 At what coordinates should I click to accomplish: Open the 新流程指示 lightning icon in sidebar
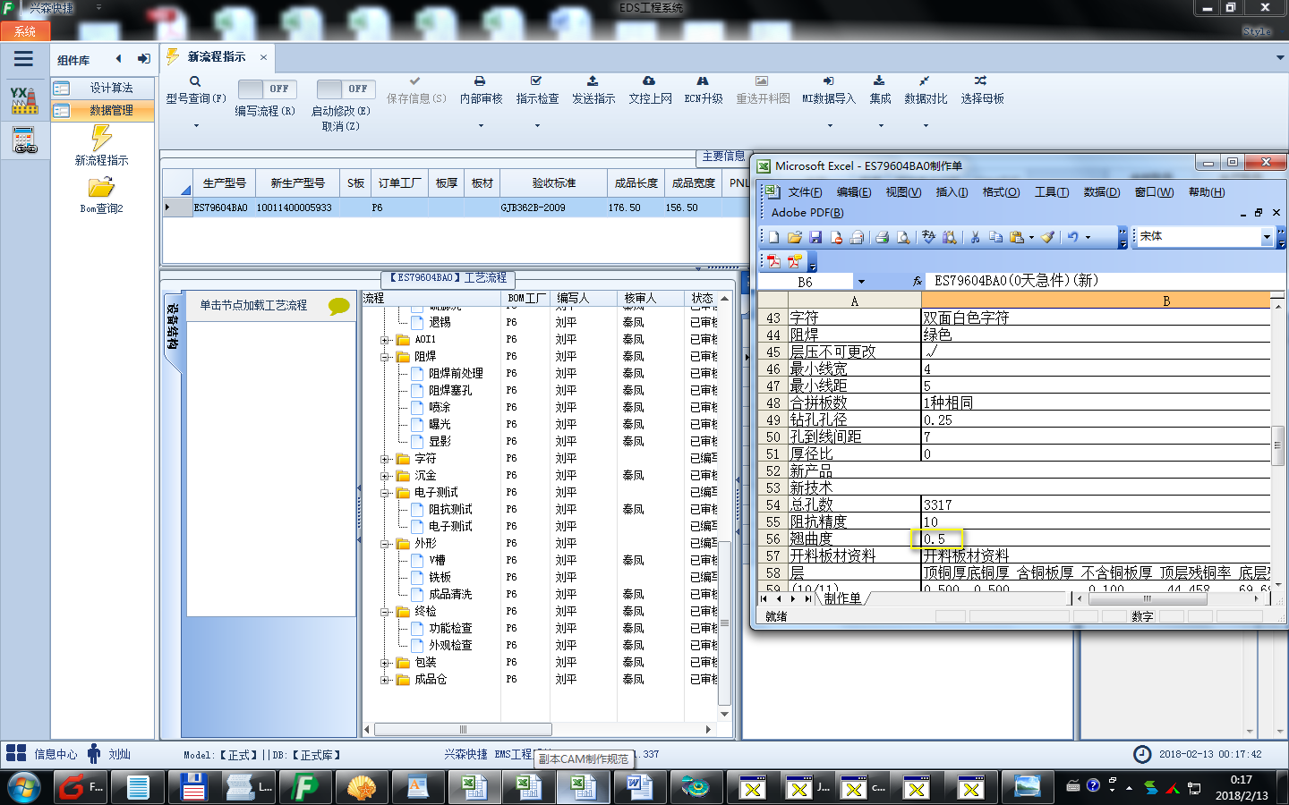pyautogui.click(x=101, y=138)
